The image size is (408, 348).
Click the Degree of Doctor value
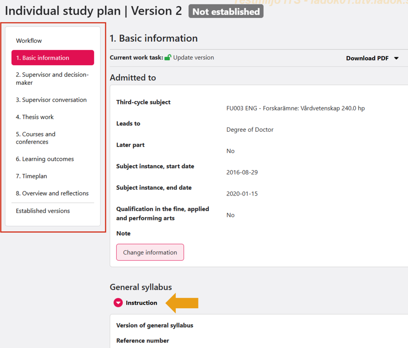(250, 130)
